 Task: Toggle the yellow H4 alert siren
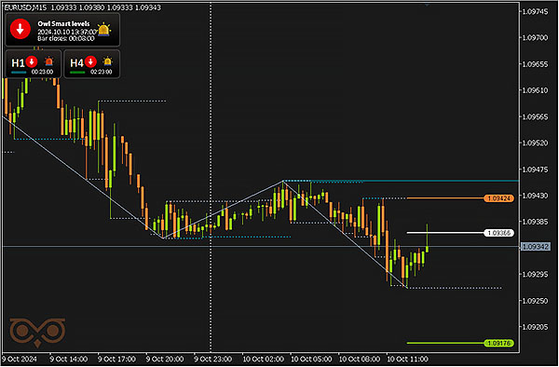tap(107, 61)
